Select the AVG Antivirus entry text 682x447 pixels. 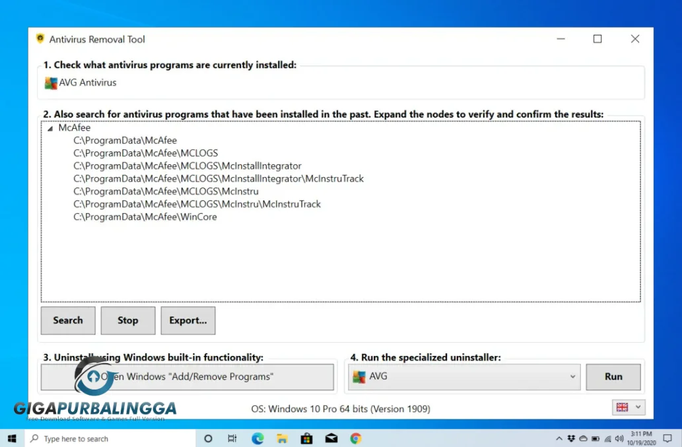(88, 83)
